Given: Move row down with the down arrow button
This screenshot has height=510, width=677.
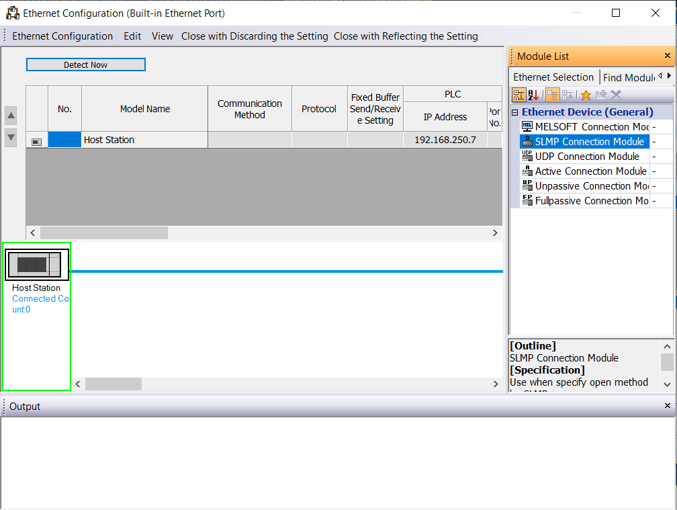Looking at the screenshot, I should (x=11, y=138).
